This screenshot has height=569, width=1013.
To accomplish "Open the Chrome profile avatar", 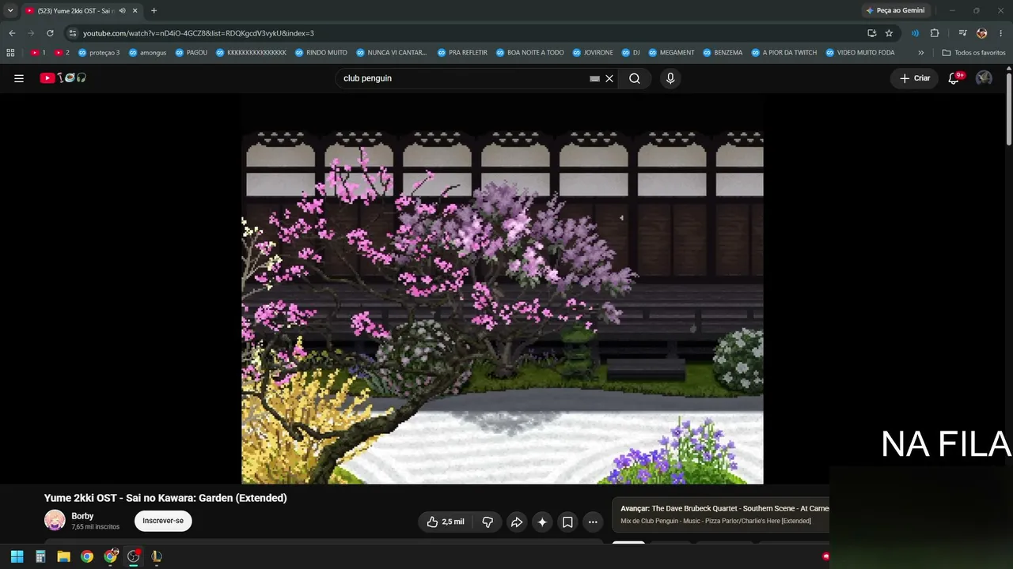I will pos(982,33).
